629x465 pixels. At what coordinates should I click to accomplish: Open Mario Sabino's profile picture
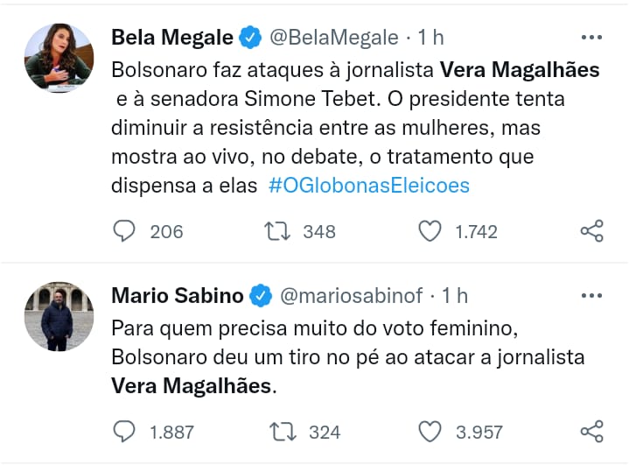coord(58,316)
